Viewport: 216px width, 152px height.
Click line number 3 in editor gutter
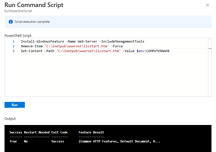point(14,51)
